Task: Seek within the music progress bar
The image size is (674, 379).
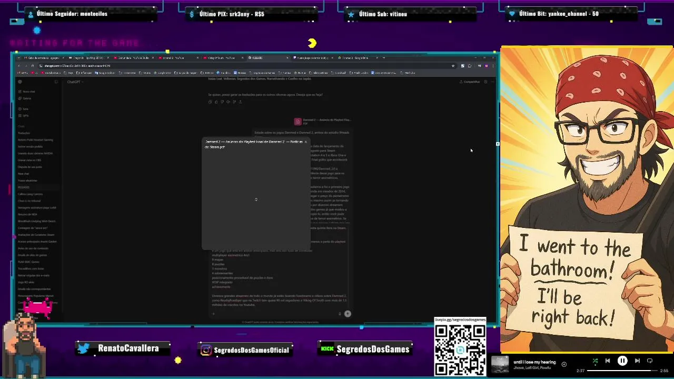Action: pos(622,371)
